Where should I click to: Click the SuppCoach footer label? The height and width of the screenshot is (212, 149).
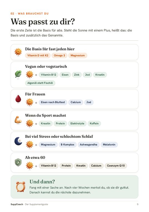click(x=17, y=204)
